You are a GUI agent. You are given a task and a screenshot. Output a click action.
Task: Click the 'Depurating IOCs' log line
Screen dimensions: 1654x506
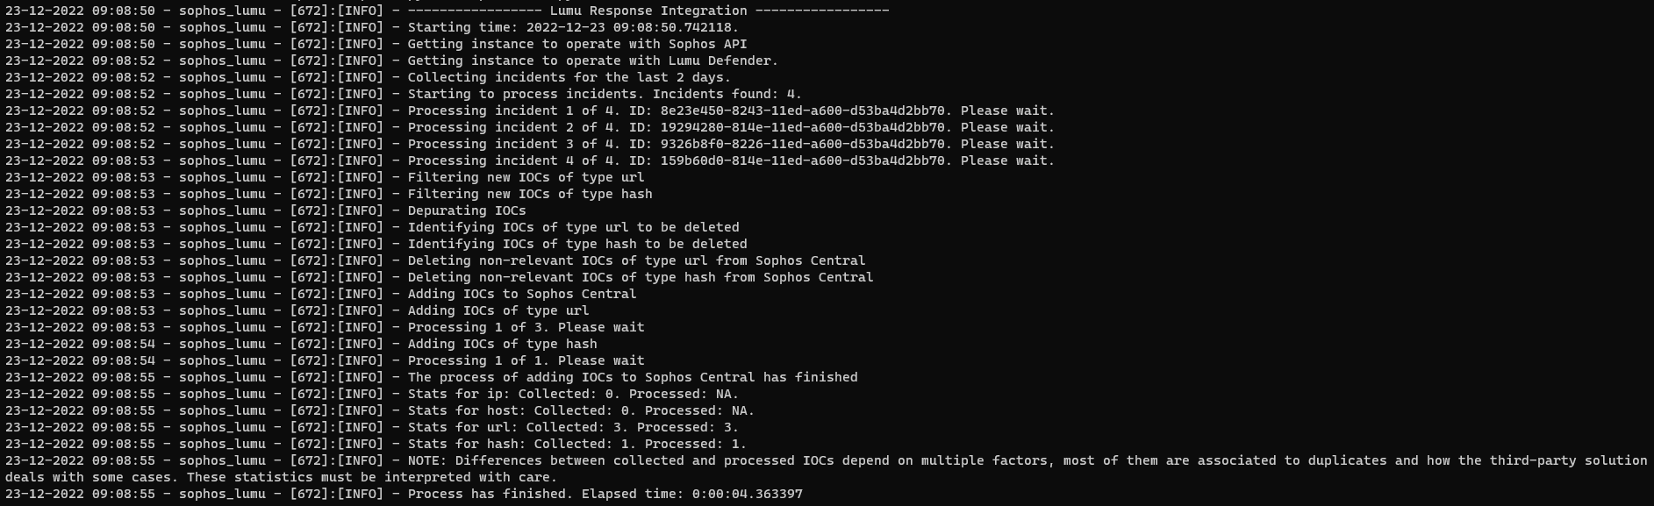coord(466,210)
